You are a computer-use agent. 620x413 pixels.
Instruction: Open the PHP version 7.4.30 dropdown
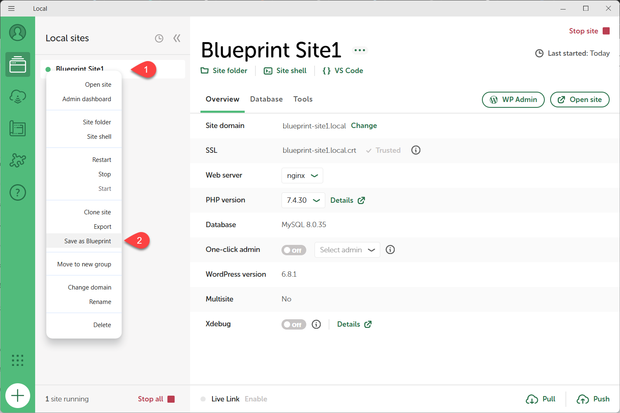click(303, 200)
